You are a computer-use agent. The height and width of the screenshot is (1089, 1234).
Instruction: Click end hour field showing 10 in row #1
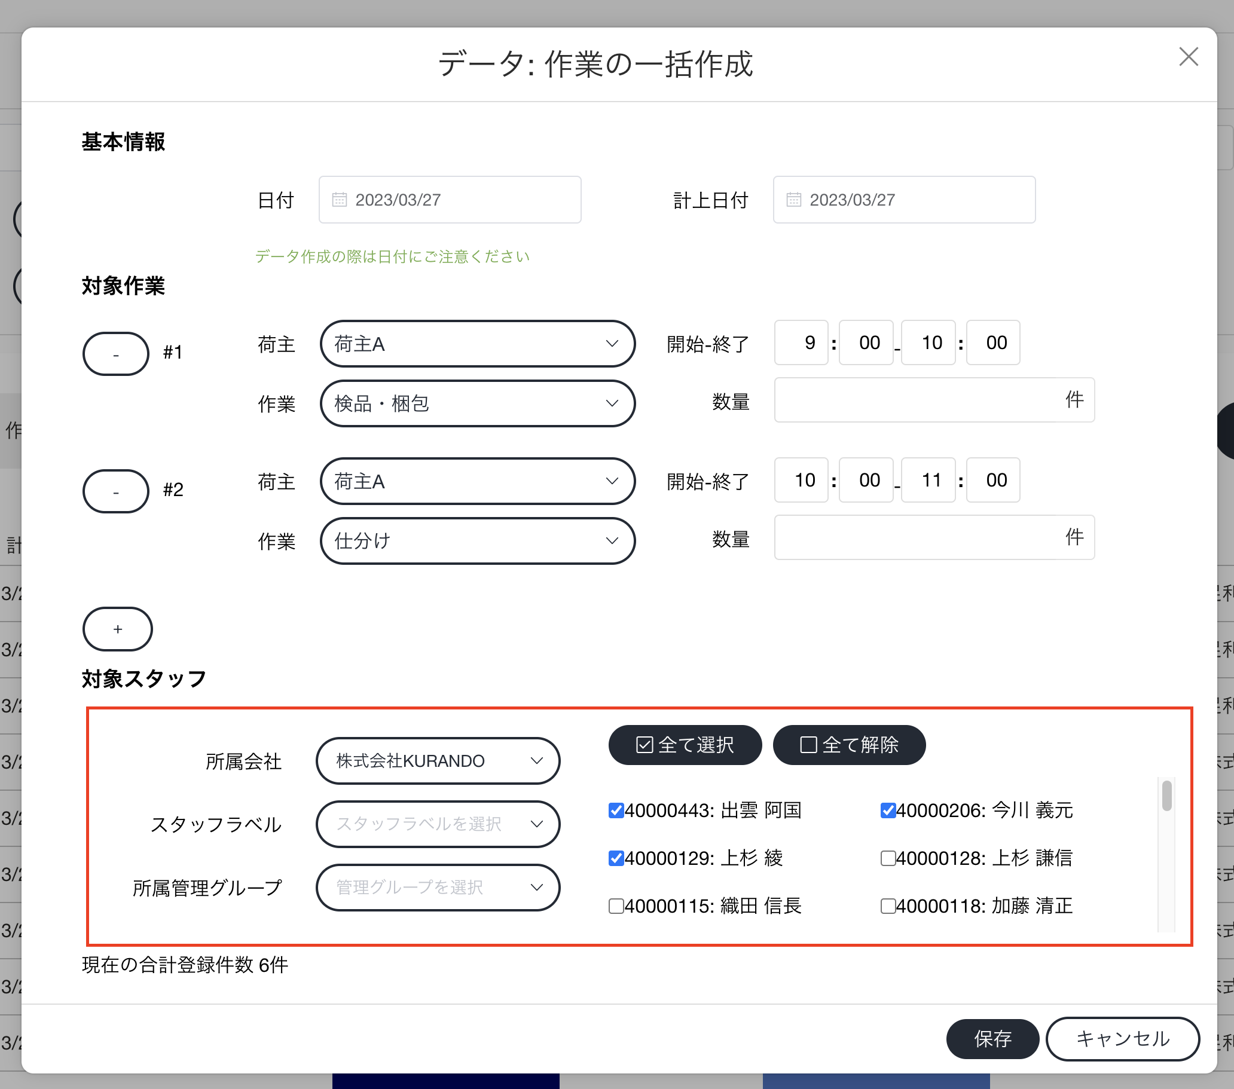pos(928,342)
